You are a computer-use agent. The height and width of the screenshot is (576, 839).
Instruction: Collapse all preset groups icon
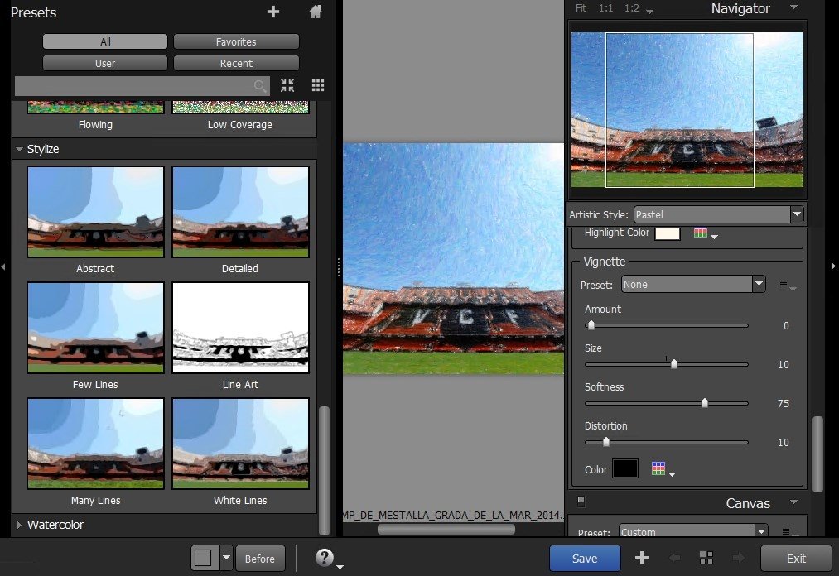point(287,85)
